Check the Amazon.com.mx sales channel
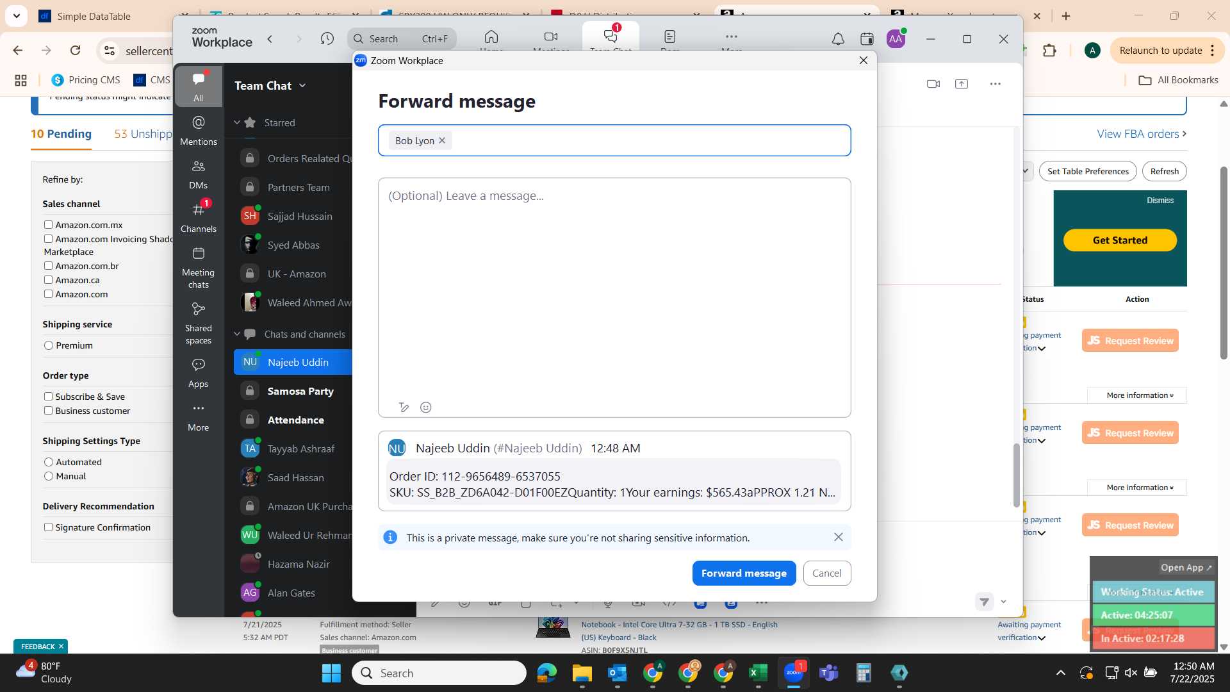The image size is (1230, 692). pyautogui.click(x=48, y=225)
